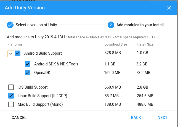Go BACK to version selection
Viewport: 178px width, 127px height.
click(136, 118)
